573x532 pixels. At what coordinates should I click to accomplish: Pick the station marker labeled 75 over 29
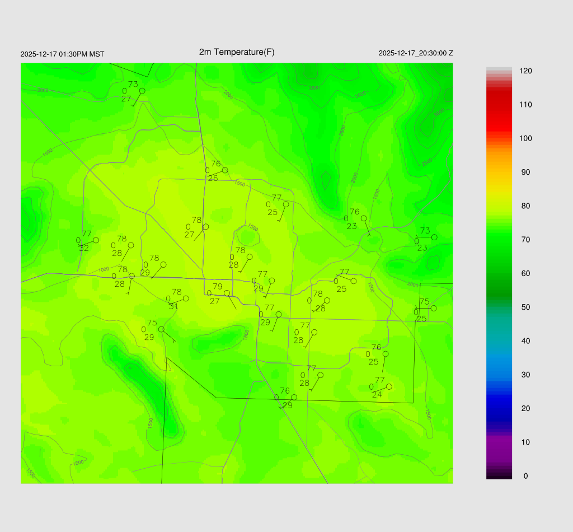[161, 329]
